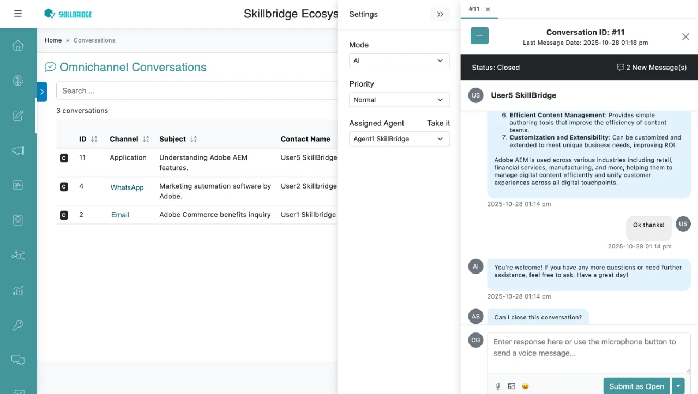Click the key icon in sidebar
The width and height of the screenshot is (698, 394).
tap(18, 325)
